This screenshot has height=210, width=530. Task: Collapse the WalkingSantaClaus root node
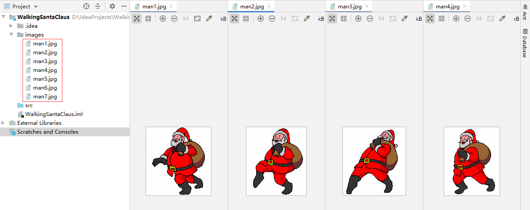coord(4,17)
